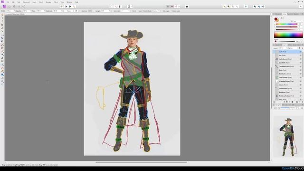Click the Invert Pixel Selection toolbar icon
Viewport: 304px width, 171px height.
coord(120,7)
